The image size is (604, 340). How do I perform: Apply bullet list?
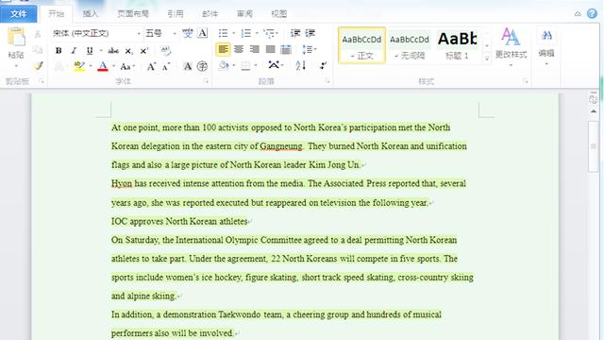pyautogui.click(x=223, y=33)
